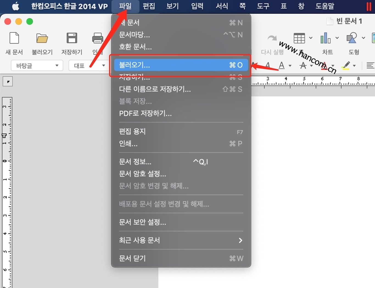The height and width of the screenshot is (288, 375).
Task: Apply strikethrough with the crossed A icon
Action: click(303, 65)
